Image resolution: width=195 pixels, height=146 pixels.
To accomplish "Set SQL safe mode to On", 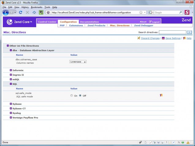I will pos(72,95).
